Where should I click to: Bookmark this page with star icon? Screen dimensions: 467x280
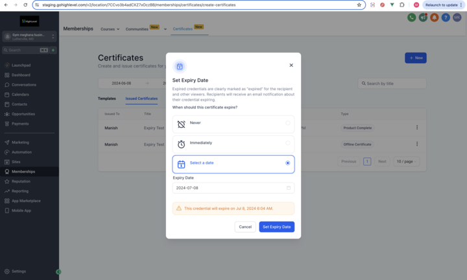pos(359,5)
